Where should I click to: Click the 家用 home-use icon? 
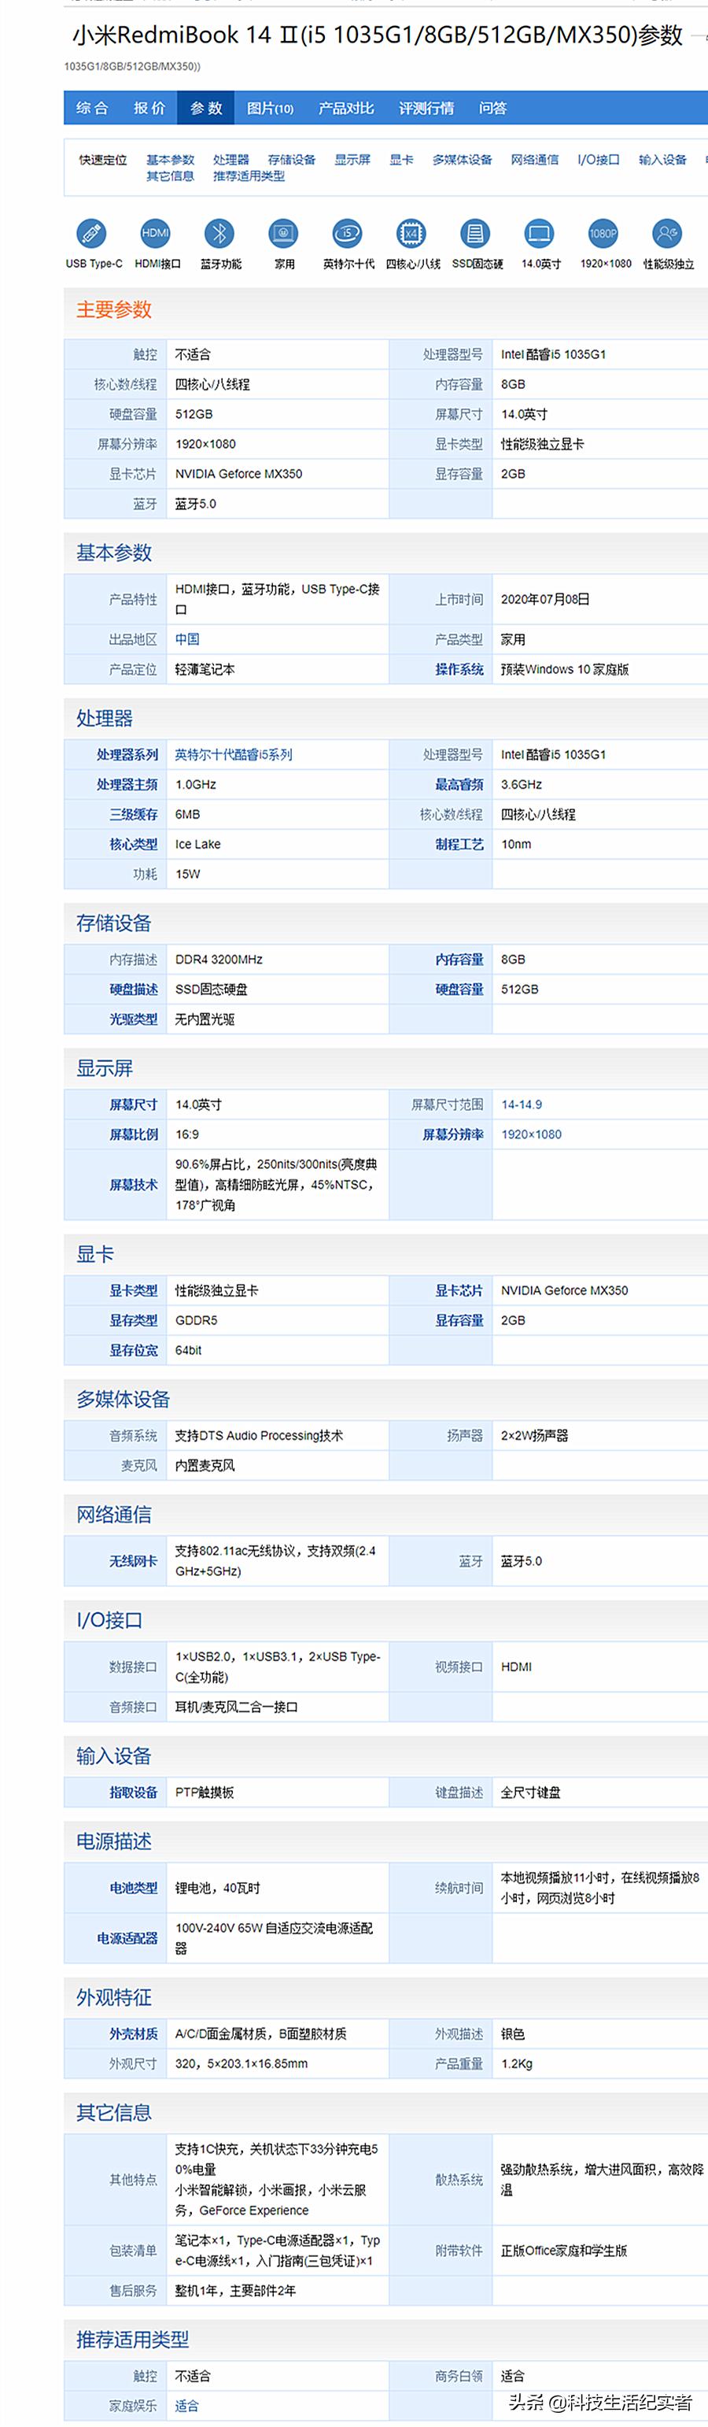(x=283, y=233)
